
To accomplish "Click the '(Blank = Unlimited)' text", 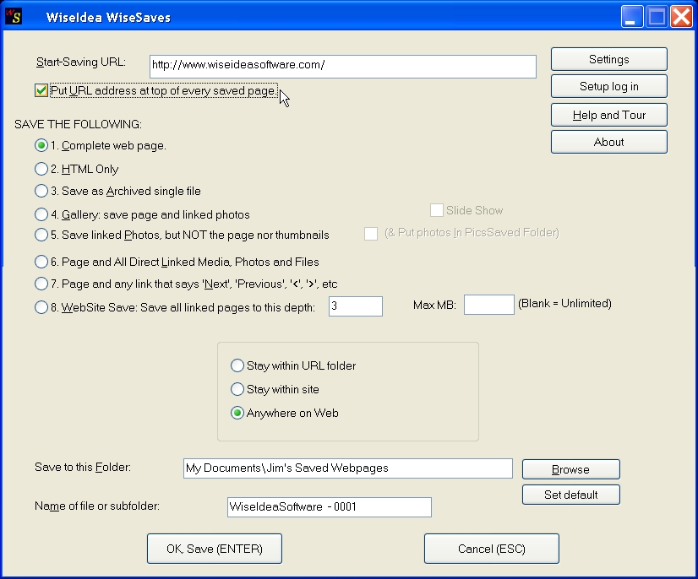I will tap(564, 304).
